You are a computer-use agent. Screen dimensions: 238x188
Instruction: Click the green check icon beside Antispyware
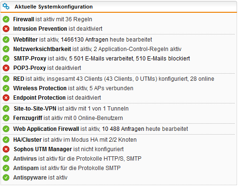click(x=6, y=178)
